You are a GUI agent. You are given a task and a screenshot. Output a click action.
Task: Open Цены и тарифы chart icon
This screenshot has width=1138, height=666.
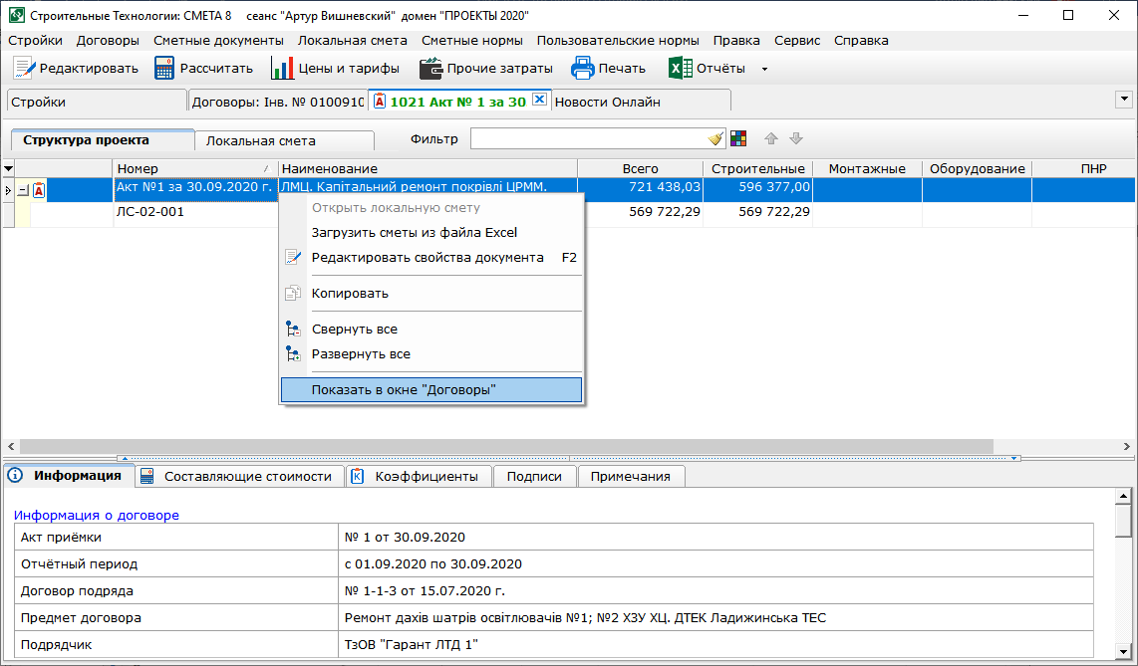point(282,69)
